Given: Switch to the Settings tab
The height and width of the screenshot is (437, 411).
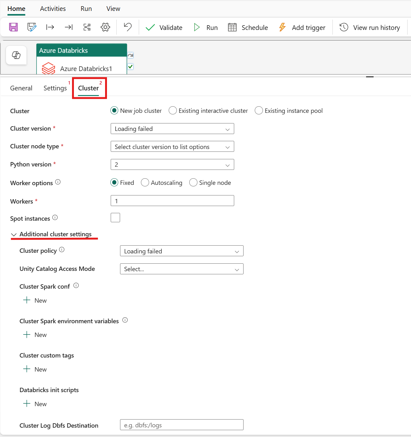Looking at the screenshot, I should click(x=55, y=88).
